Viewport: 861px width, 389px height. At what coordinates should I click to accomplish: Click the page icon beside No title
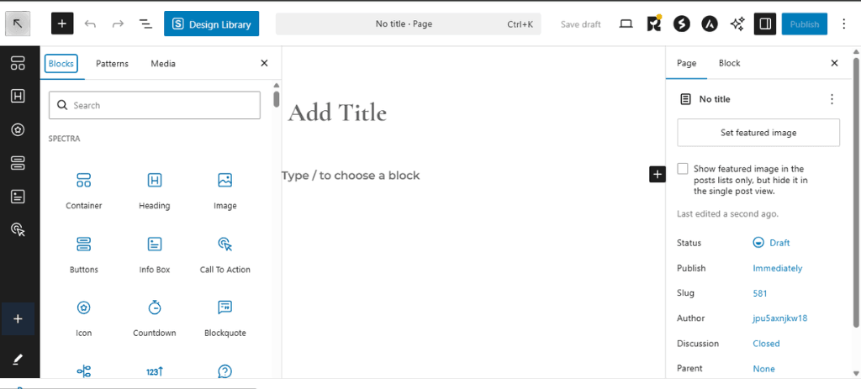pyautogui.click(x=684, y=99)
